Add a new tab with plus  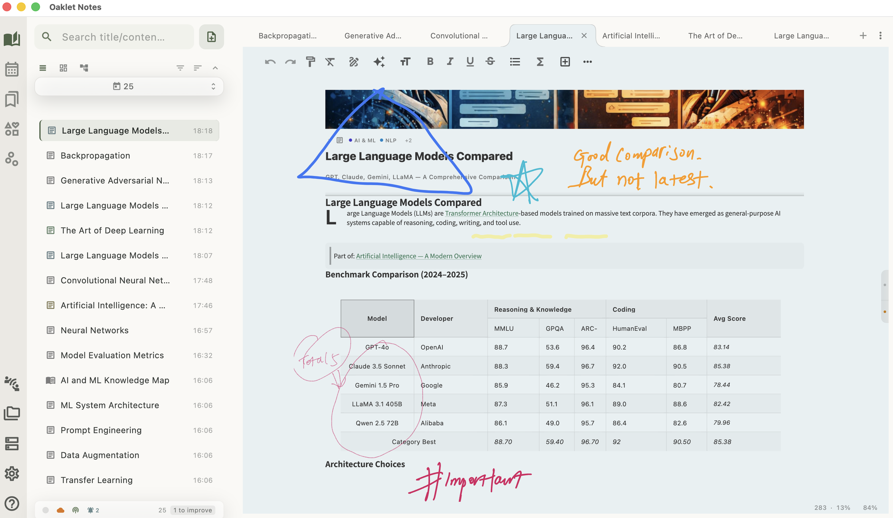click(863, 36)
